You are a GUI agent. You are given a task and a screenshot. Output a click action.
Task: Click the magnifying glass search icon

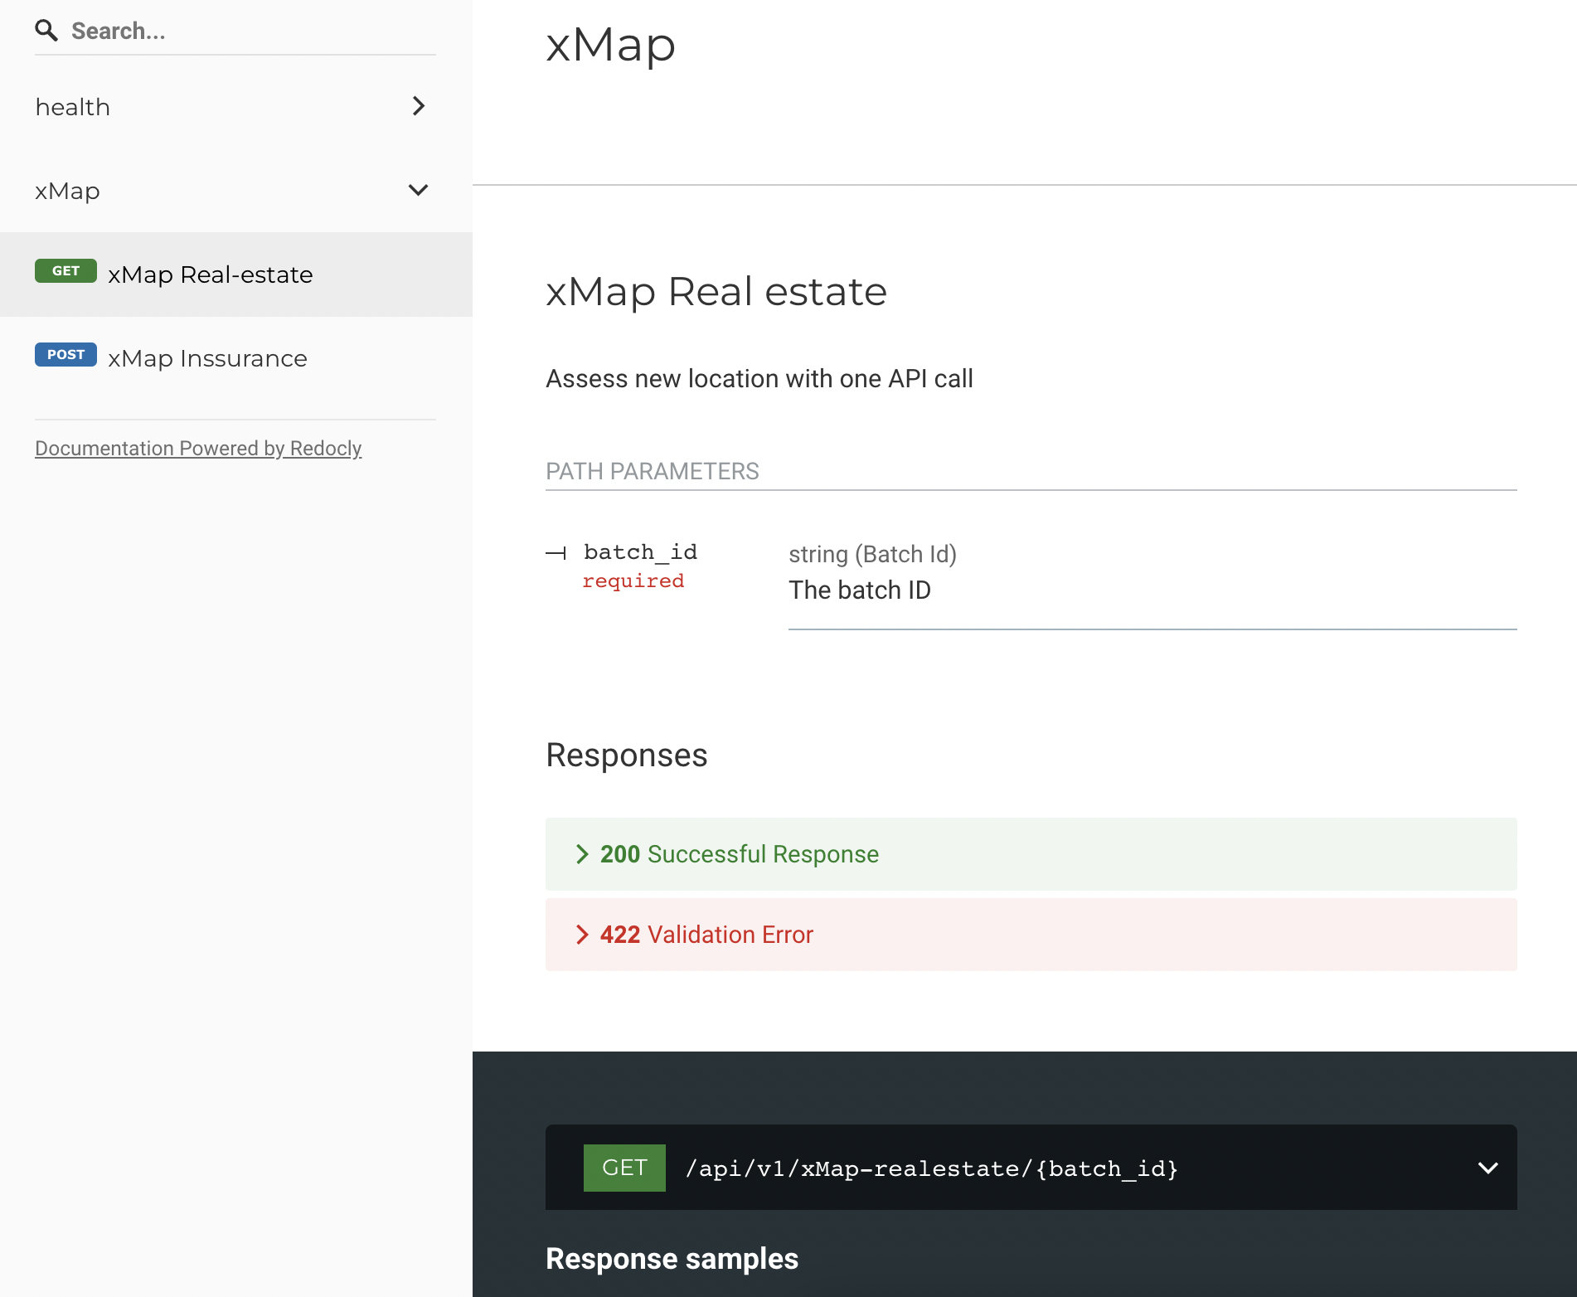[x=46, y=31]
